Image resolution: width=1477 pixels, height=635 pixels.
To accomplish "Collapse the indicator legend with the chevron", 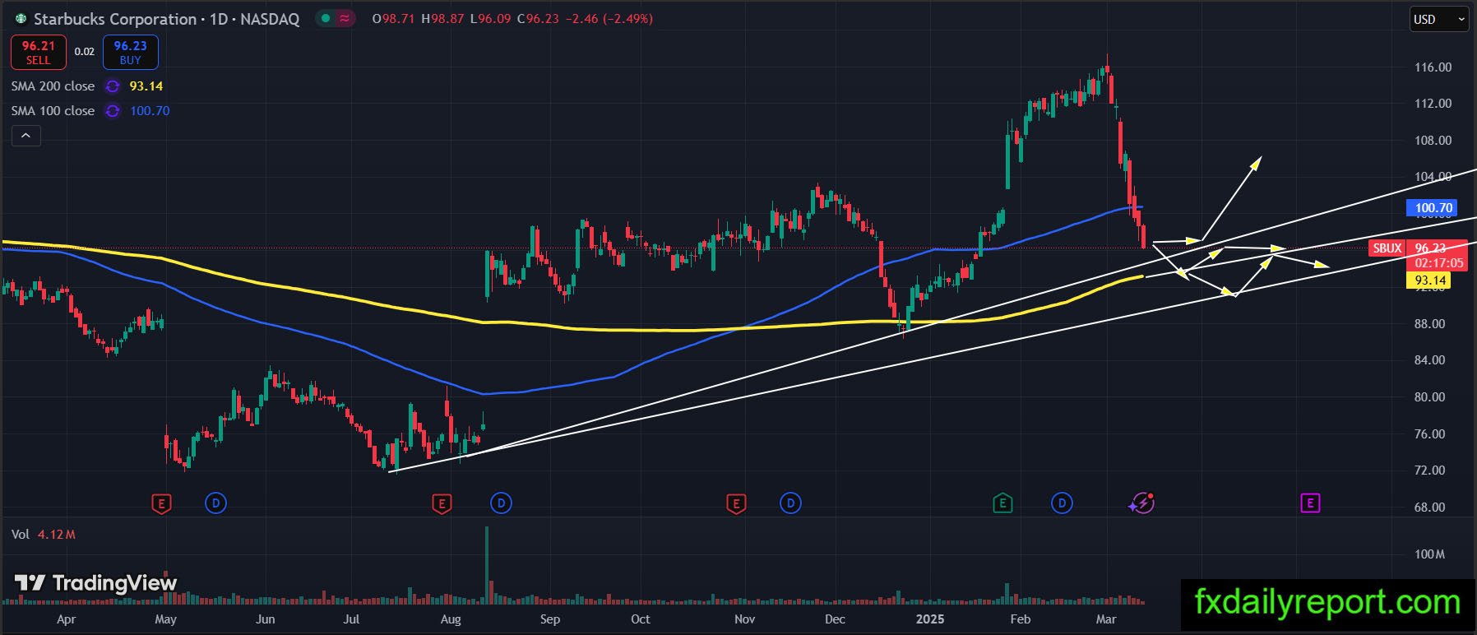I will click(x=25, y=136).
